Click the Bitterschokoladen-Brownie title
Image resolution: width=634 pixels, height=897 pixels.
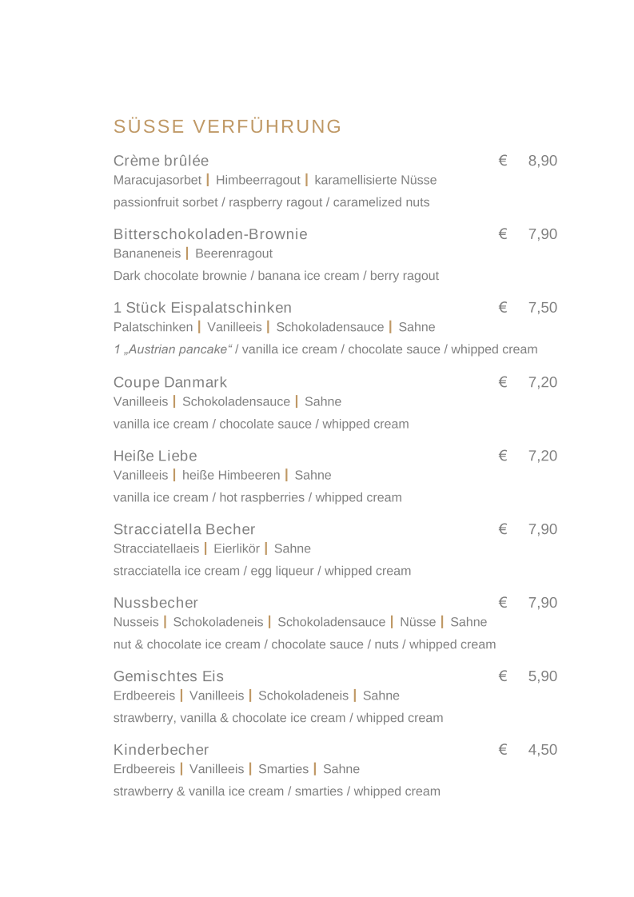click(210, 234)
